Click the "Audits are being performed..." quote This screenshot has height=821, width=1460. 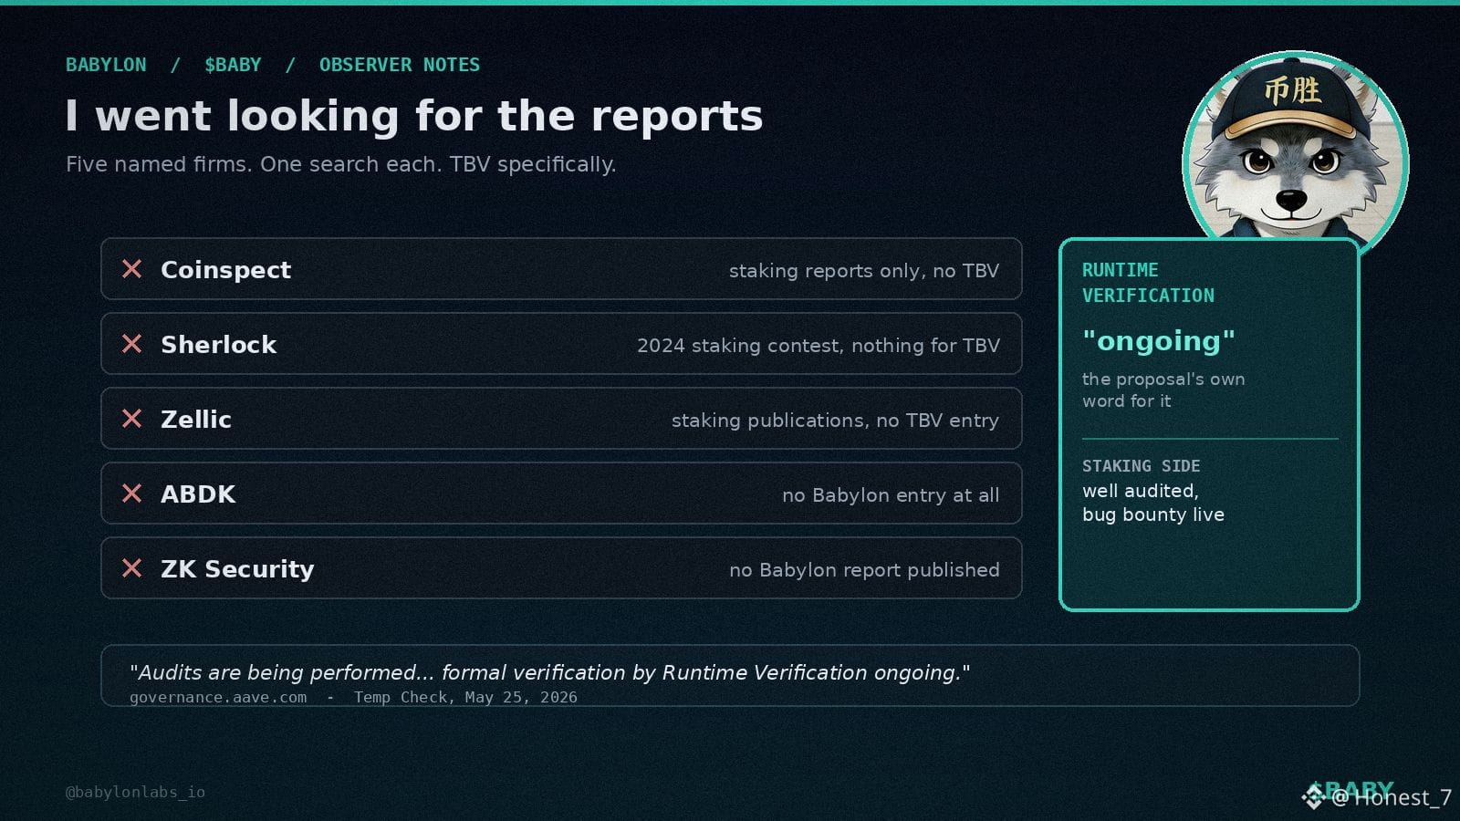[549, 672]
